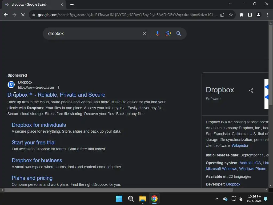Open Plans and pricing link

(32, 178)
